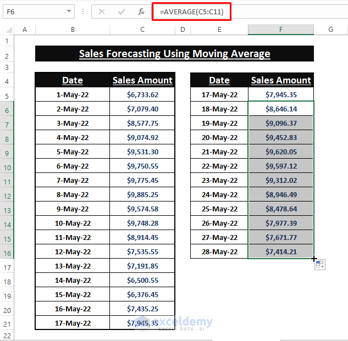The height and width of the screenshot is (341, 348).
Task: Select the cell 3-May-22
Action: point(73,123)
